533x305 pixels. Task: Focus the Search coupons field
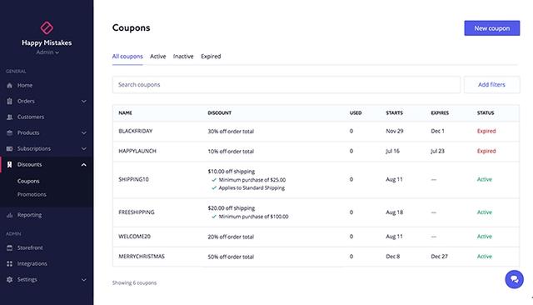286,85
